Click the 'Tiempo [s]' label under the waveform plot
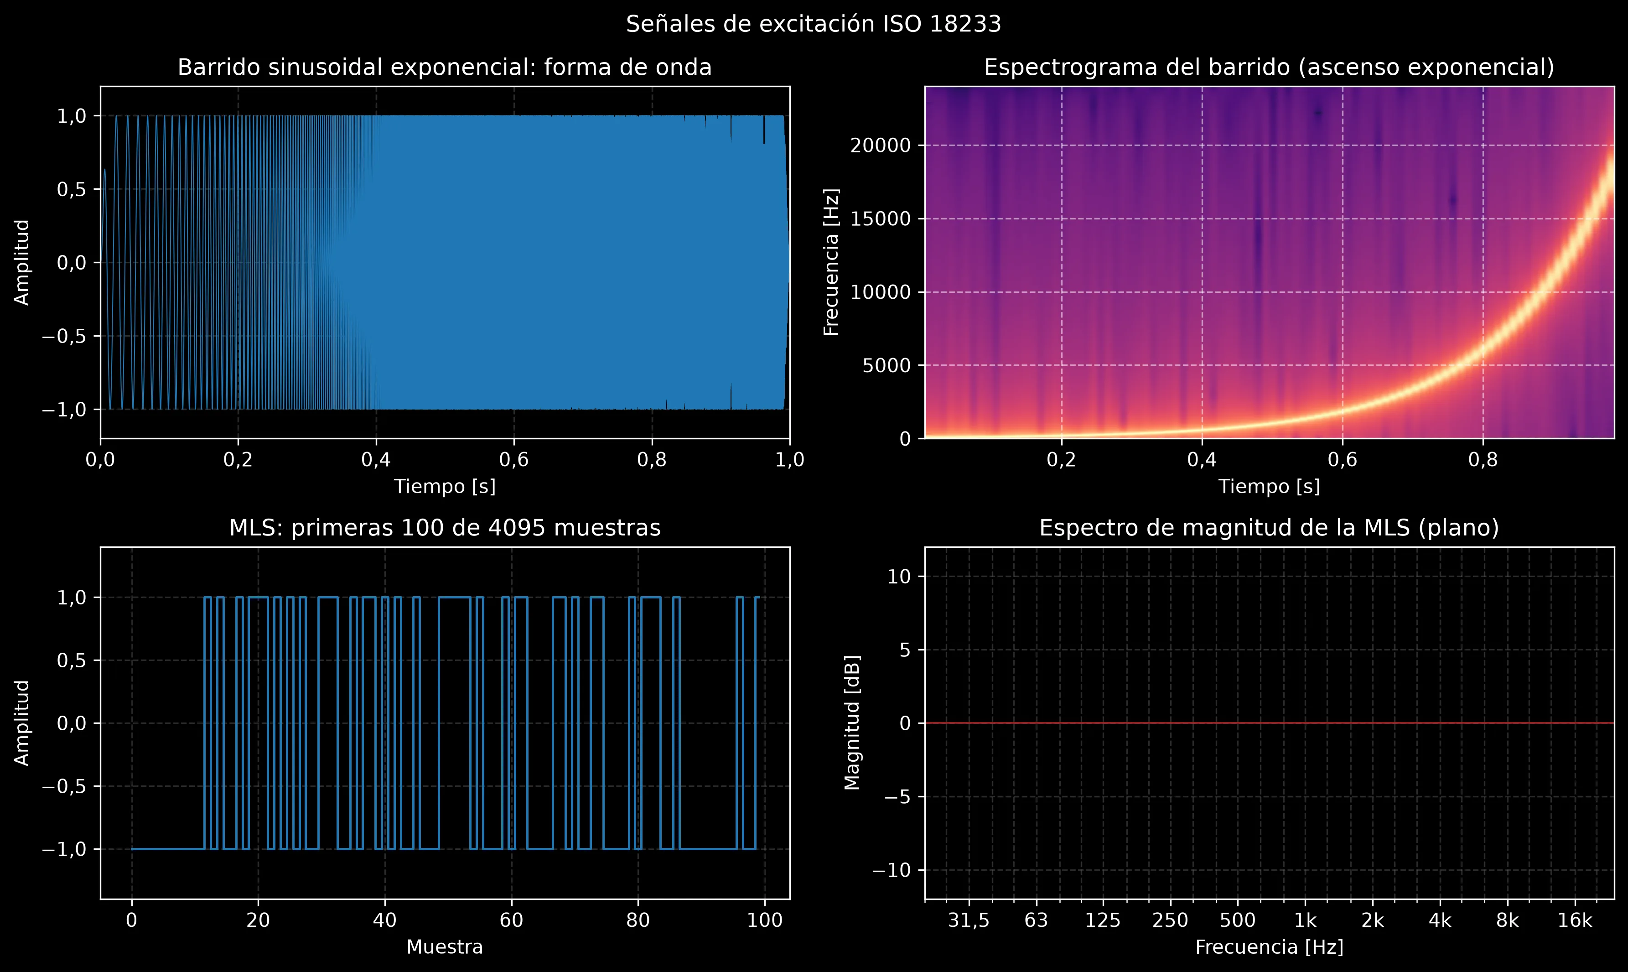The width and height of the screenshot is (1628, 972). 445,487
